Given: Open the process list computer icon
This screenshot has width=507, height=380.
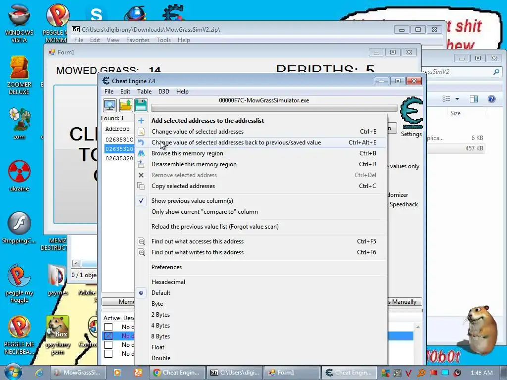Looking at the screenshot, I should [x=109, y=105].
